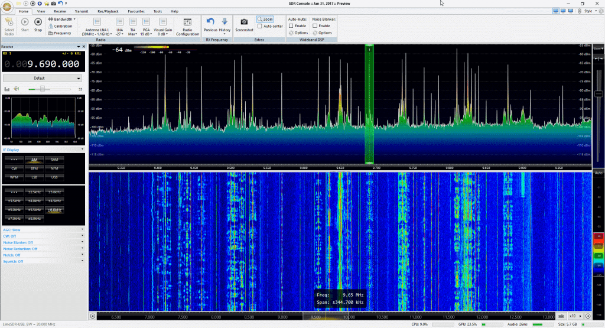The height and width of the screenshot is (328, 605).
Task: Select the USB demodulation mode
Action: 54,177
